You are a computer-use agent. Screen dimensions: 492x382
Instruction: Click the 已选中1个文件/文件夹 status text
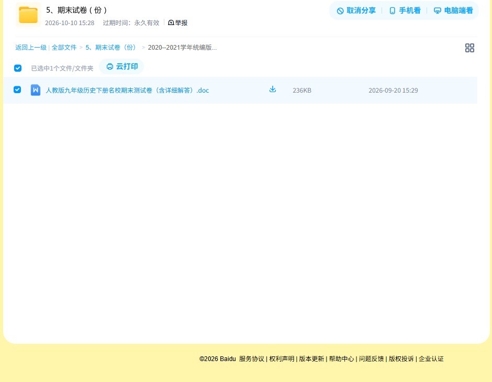pyautogui.click(x=62, y=69)
